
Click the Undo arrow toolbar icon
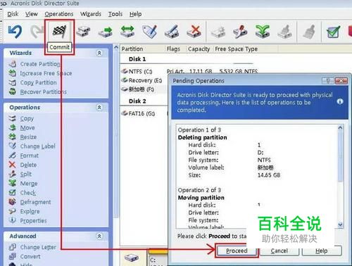15,32
